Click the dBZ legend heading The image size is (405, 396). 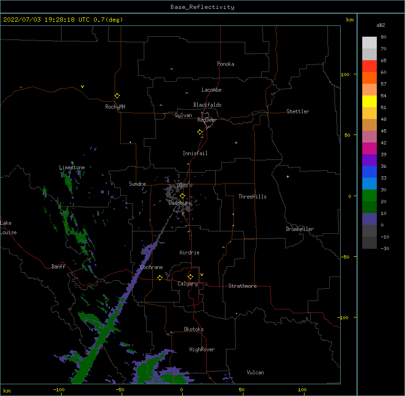tap(381, 25)
